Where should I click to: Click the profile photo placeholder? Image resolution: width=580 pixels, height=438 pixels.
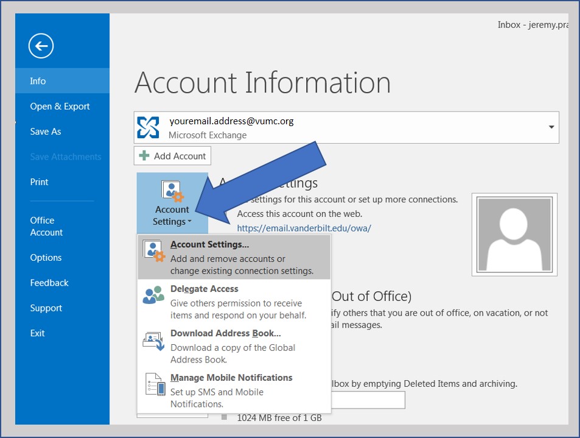[x=514, y=235]
